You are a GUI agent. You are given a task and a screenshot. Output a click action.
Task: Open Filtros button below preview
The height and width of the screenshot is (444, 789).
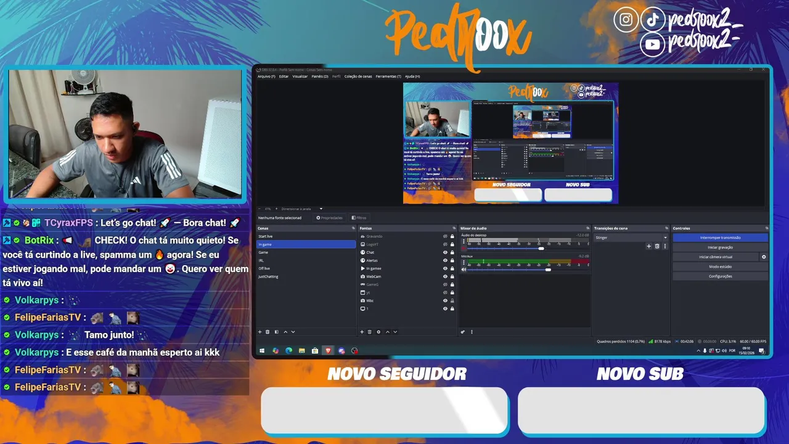point(359,218)
